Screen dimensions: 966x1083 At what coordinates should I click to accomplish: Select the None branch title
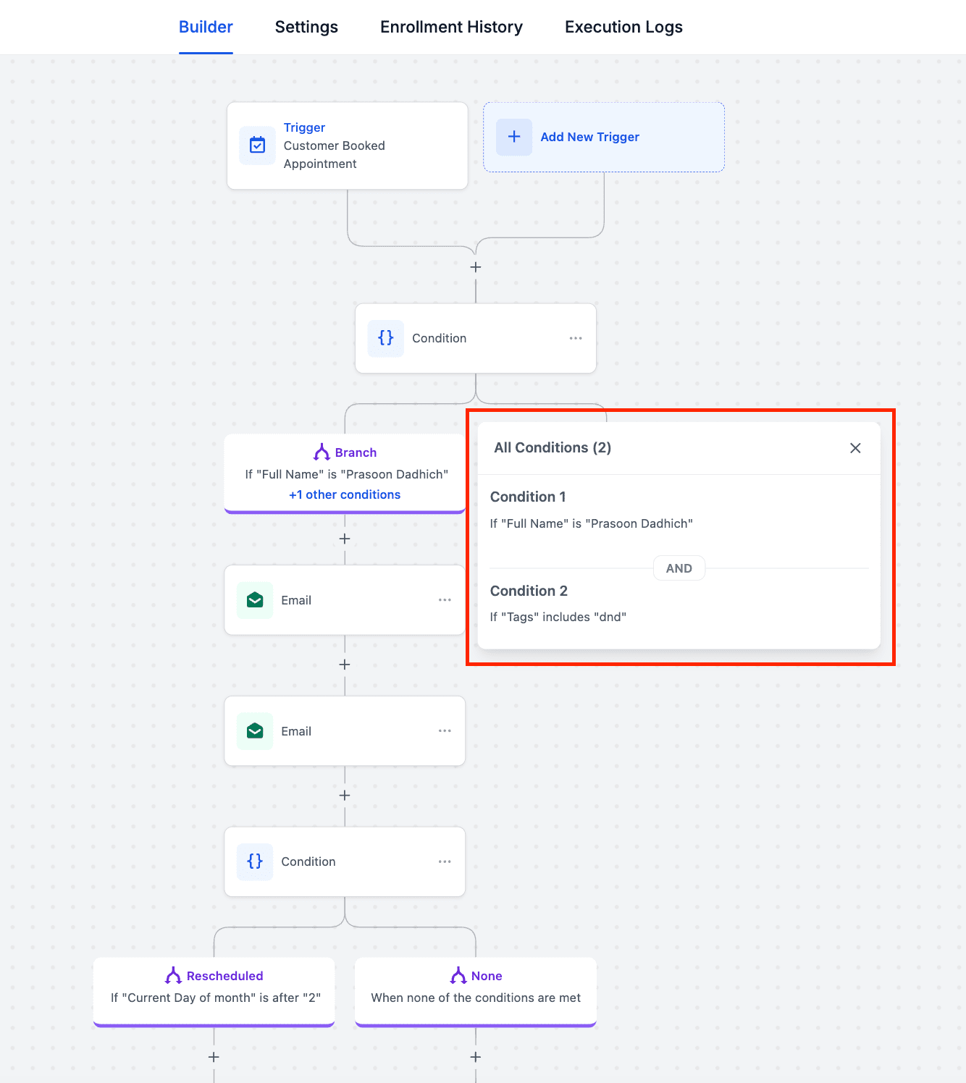tap(487, 976)
